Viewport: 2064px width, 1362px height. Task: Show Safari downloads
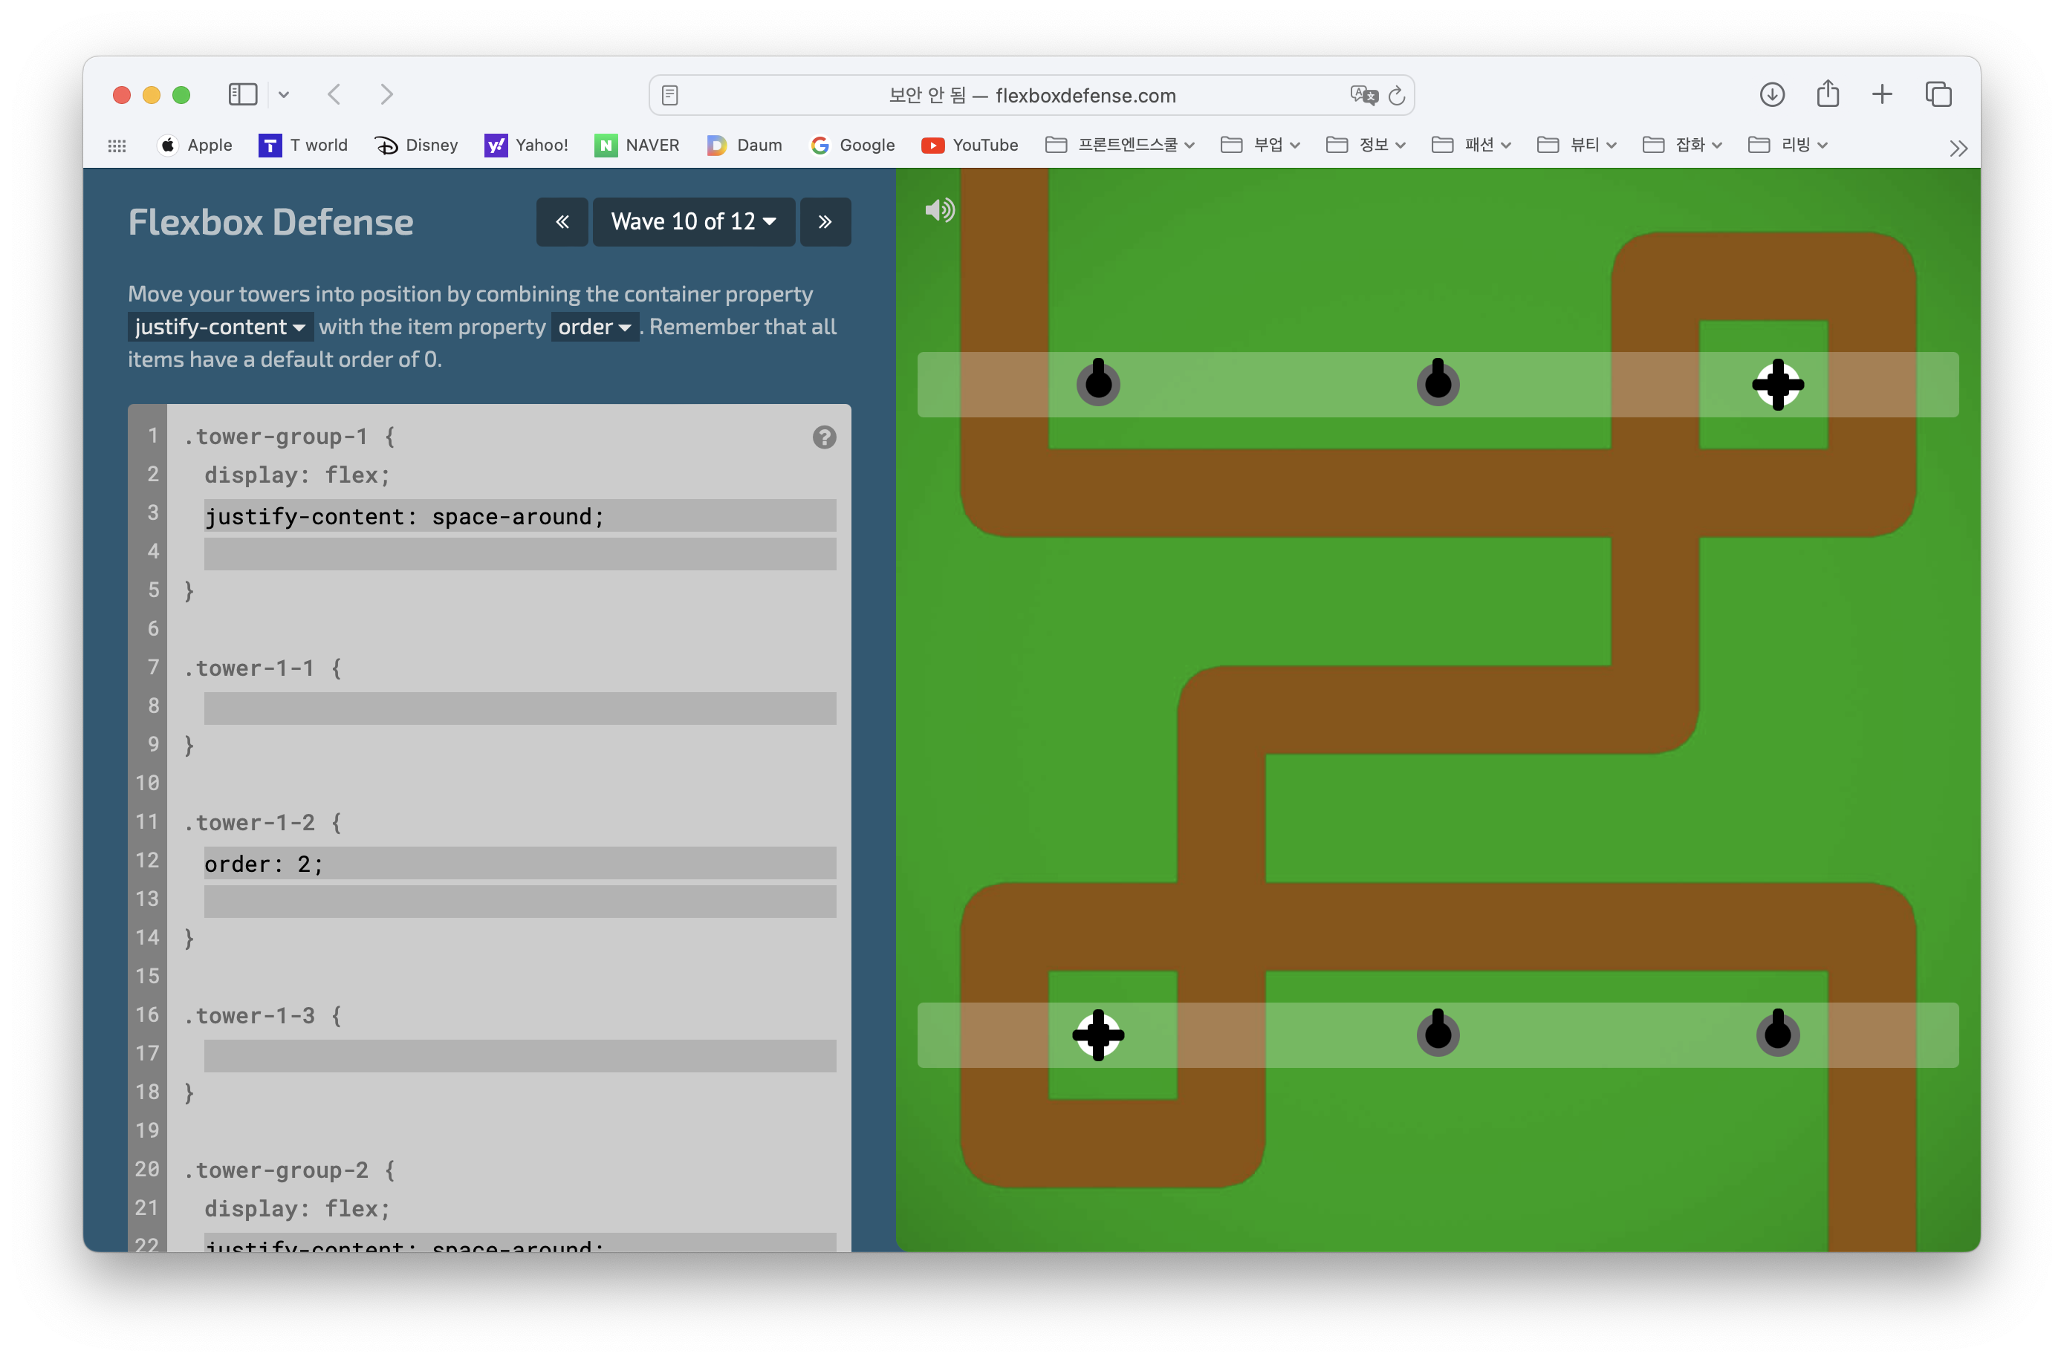click(1771, 94)
